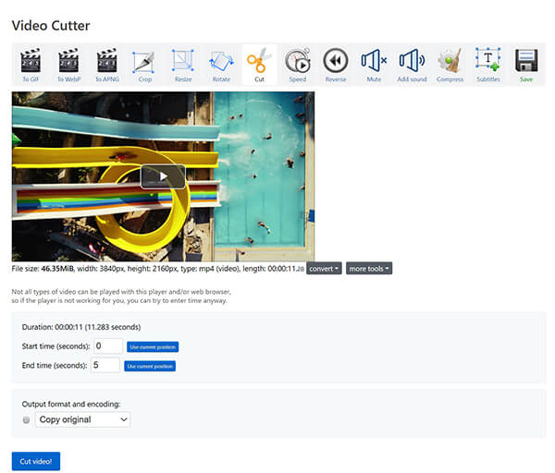Click the Cut video! button
The image size is (555, 473).
[36, 461]
